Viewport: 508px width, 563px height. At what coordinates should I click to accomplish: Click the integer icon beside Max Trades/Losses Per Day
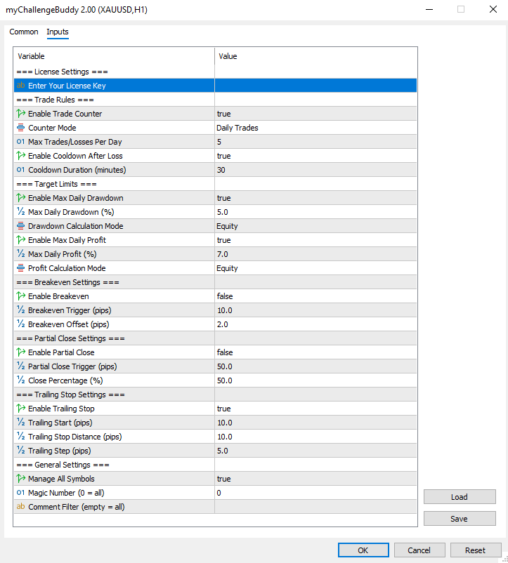(20, 142)
